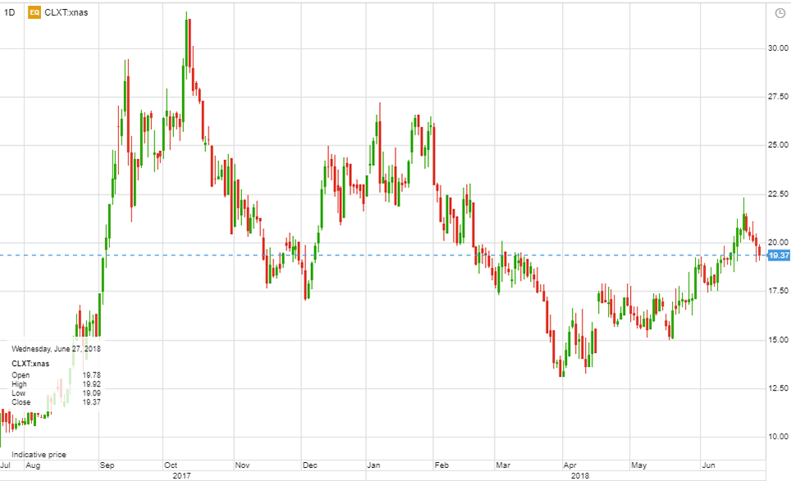The height and width of the screenshot is (481, 791).
Task: Click the Close value 19.37
Action: click(x=91, y=402)
